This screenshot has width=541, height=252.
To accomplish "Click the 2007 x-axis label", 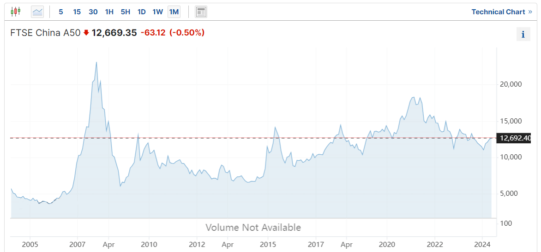I will 77,245.
